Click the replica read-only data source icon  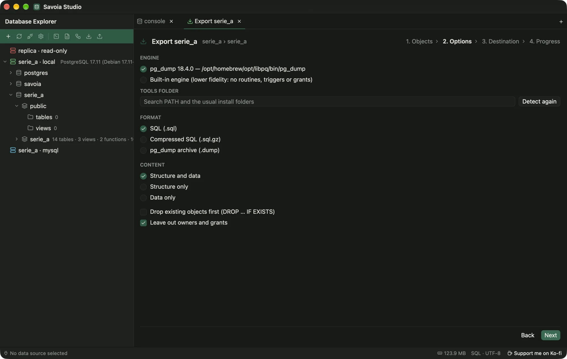pyautogui.click(x=13, y=51)
